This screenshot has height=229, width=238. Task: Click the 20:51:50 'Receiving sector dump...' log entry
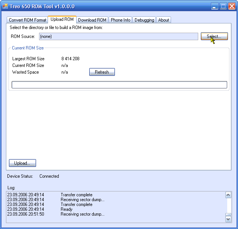(83, 214)
